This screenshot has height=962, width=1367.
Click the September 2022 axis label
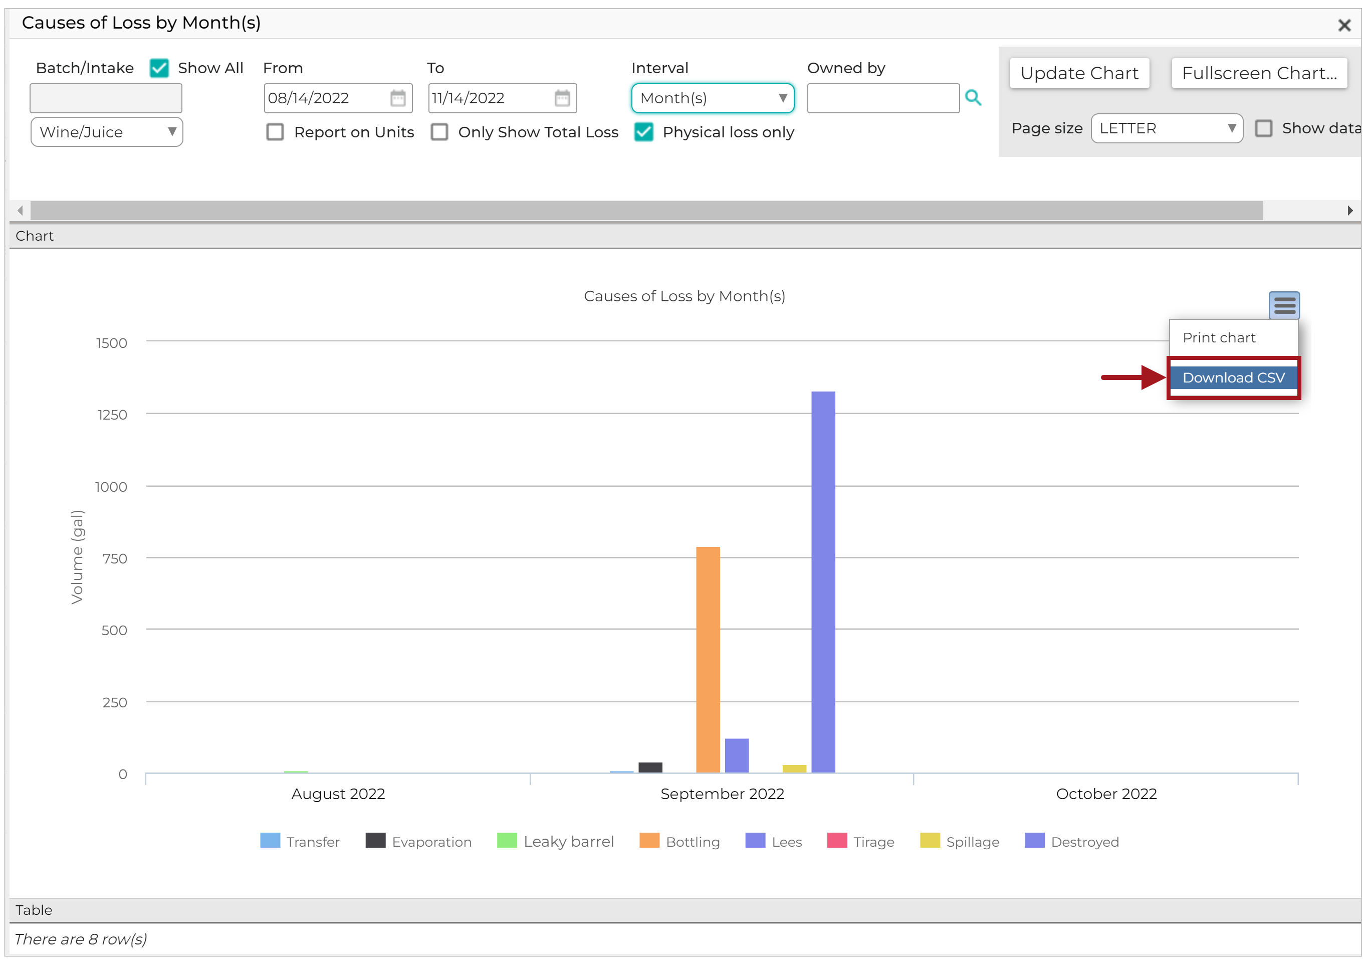coord(722,794)
